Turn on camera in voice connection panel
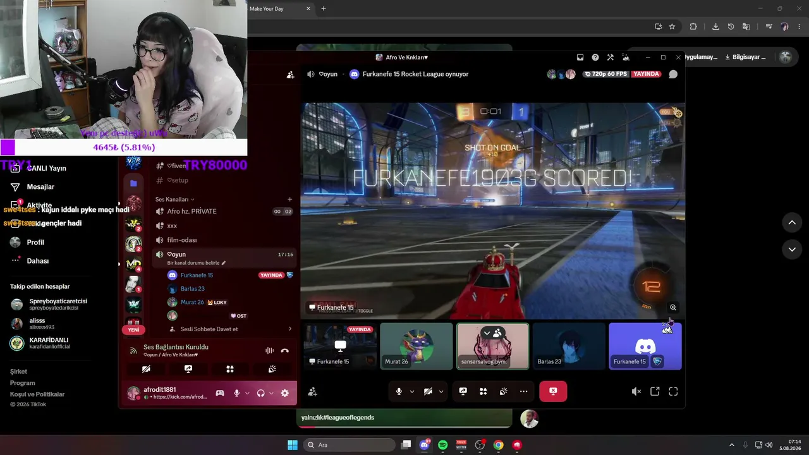 pyautogui.click(x=146, y=369)
